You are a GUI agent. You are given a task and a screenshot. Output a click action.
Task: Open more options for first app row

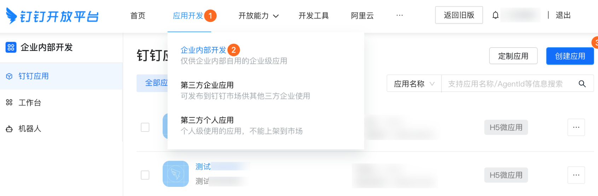[576, 127]
